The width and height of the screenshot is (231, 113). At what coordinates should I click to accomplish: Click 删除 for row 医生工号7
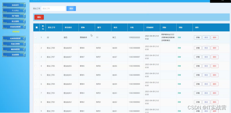coord(215,57)
